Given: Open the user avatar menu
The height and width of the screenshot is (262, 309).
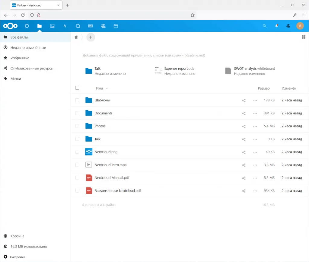Looking at the screenshot, I should click(x=300, y=26).
